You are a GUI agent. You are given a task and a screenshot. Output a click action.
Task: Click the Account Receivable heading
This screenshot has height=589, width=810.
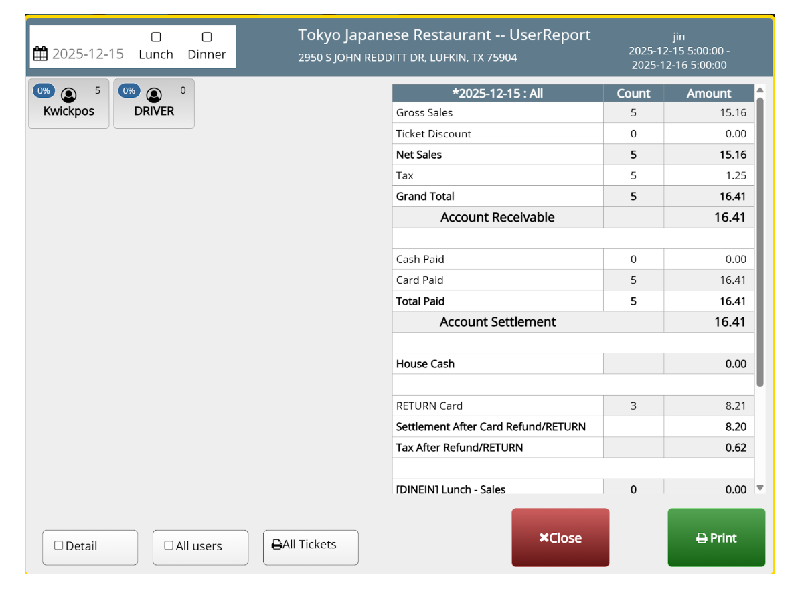[x=497, y=217]
